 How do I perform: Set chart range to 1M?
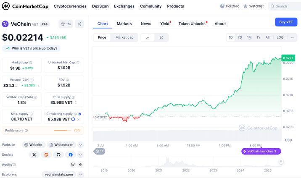pos(249,37)
